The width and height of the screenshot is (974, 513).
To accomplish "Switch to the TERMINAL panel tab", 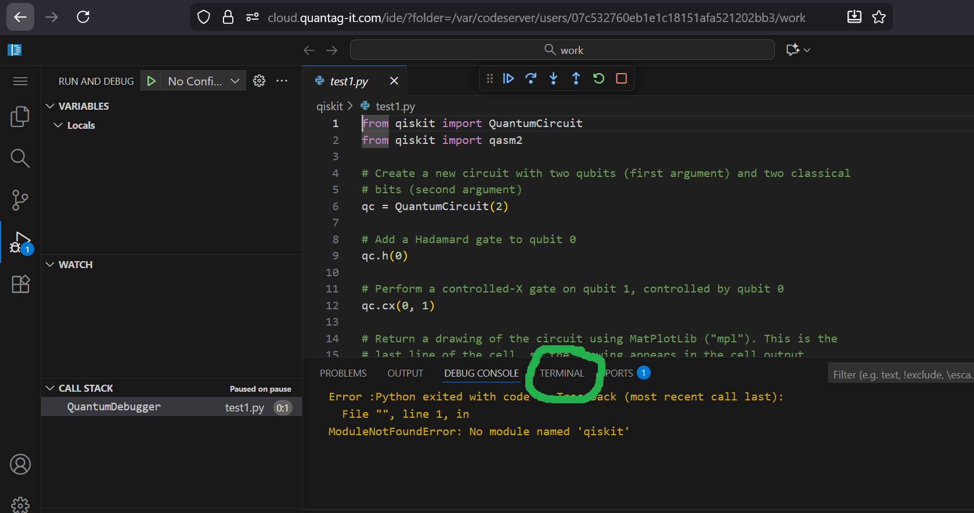I will [562, 373].
